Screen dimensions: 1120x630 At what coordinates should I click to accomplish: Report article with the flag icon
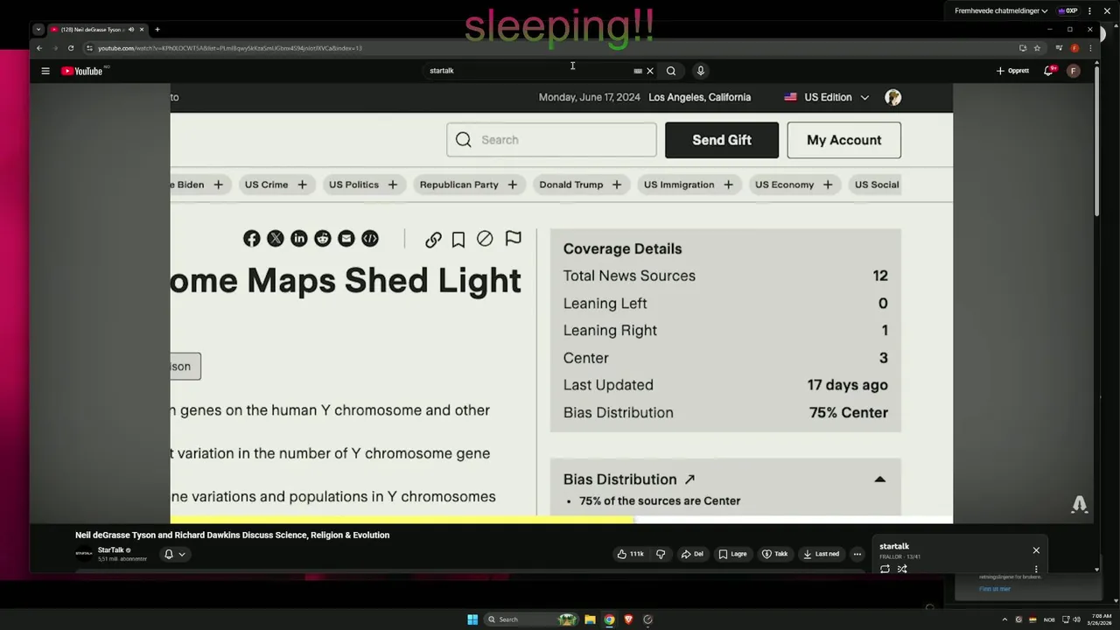point(514,239)
